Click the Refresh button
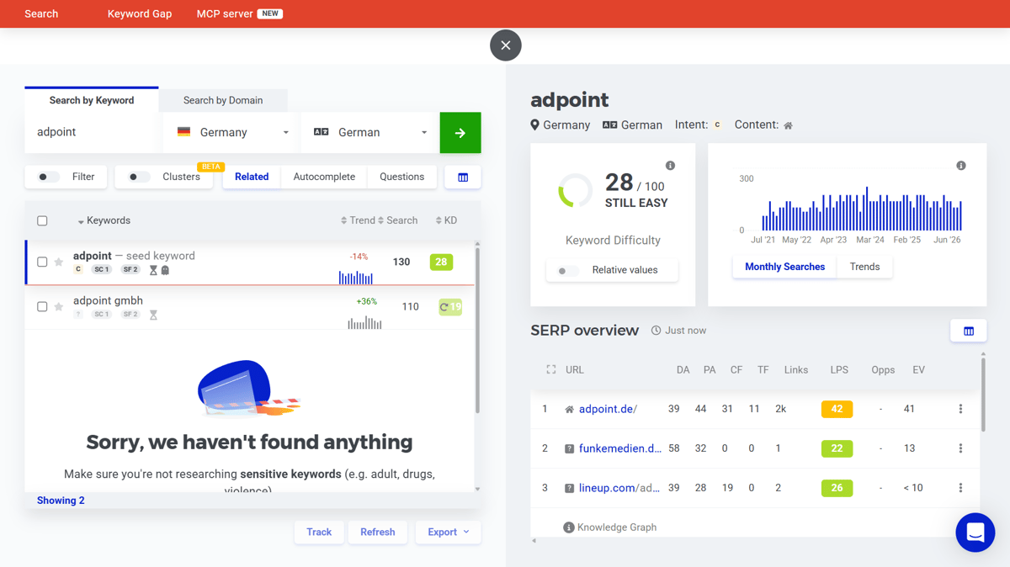Image resolution: width=1010 pixels, height=567 pixels. click(x=377, y=533)
